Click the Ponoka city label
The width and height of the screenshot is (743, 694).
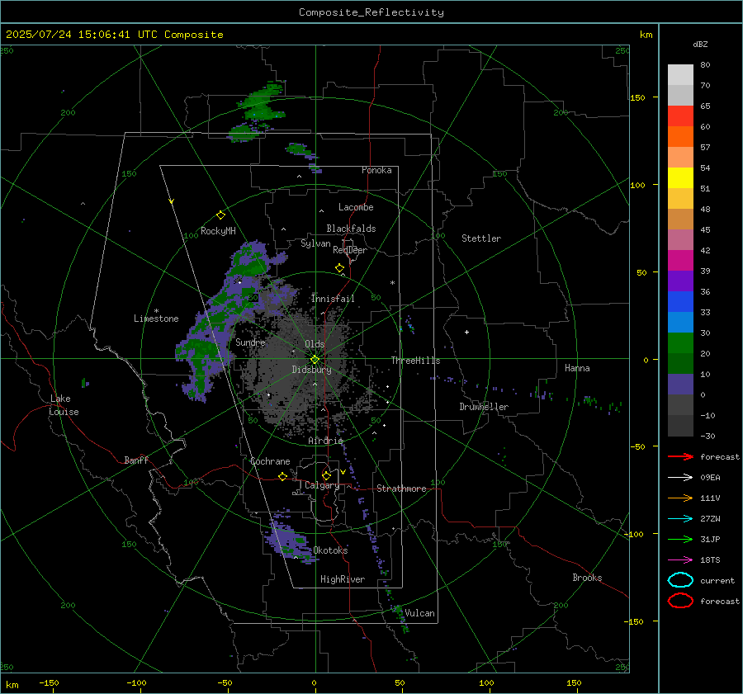pyautogui.click(x=376, y=170)
